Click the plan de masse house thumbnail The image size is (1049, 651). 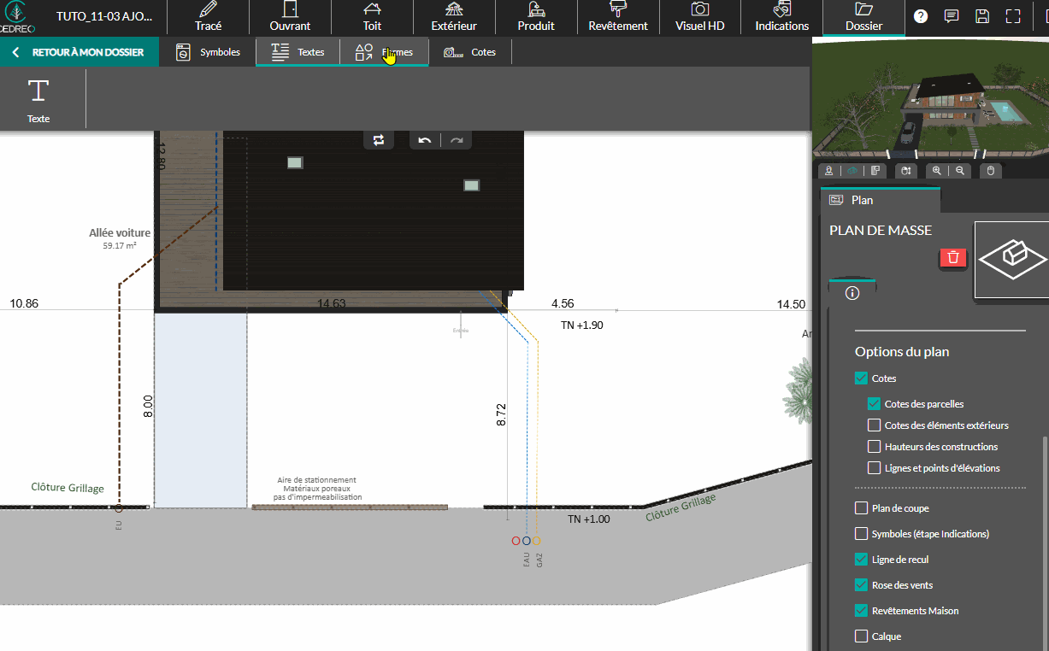pyautogui.click(x=1012, y=260)
